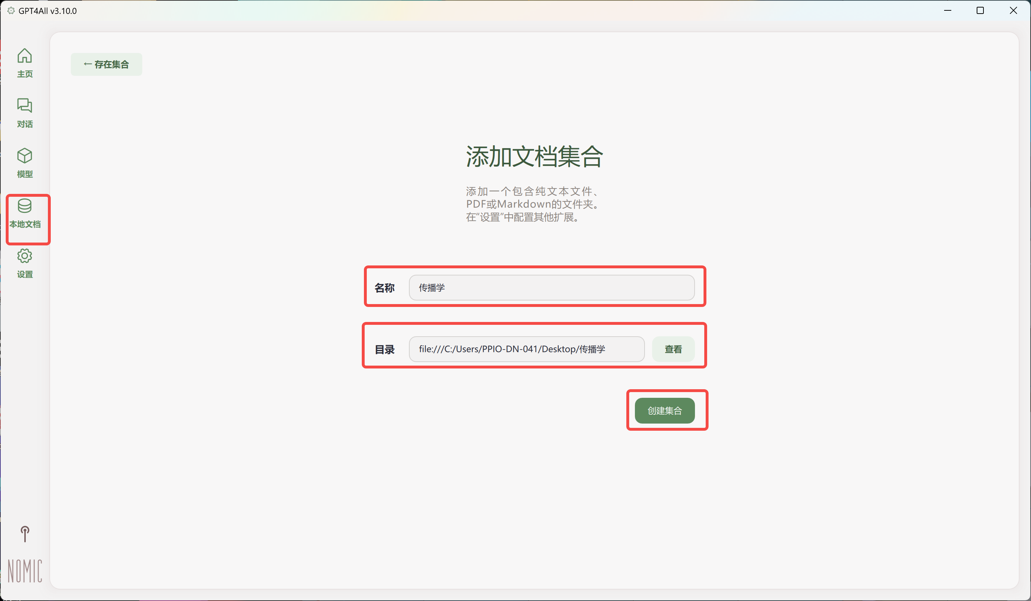
Task: Close the GPT4All window
Action: coord(1013,11)
